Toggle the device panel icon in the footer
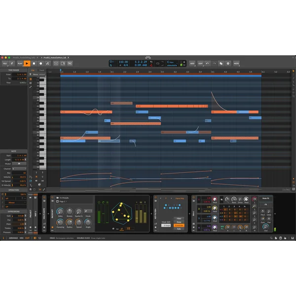Screen dimensions: 296x296 pyautogui.click(x=35, y=238)
